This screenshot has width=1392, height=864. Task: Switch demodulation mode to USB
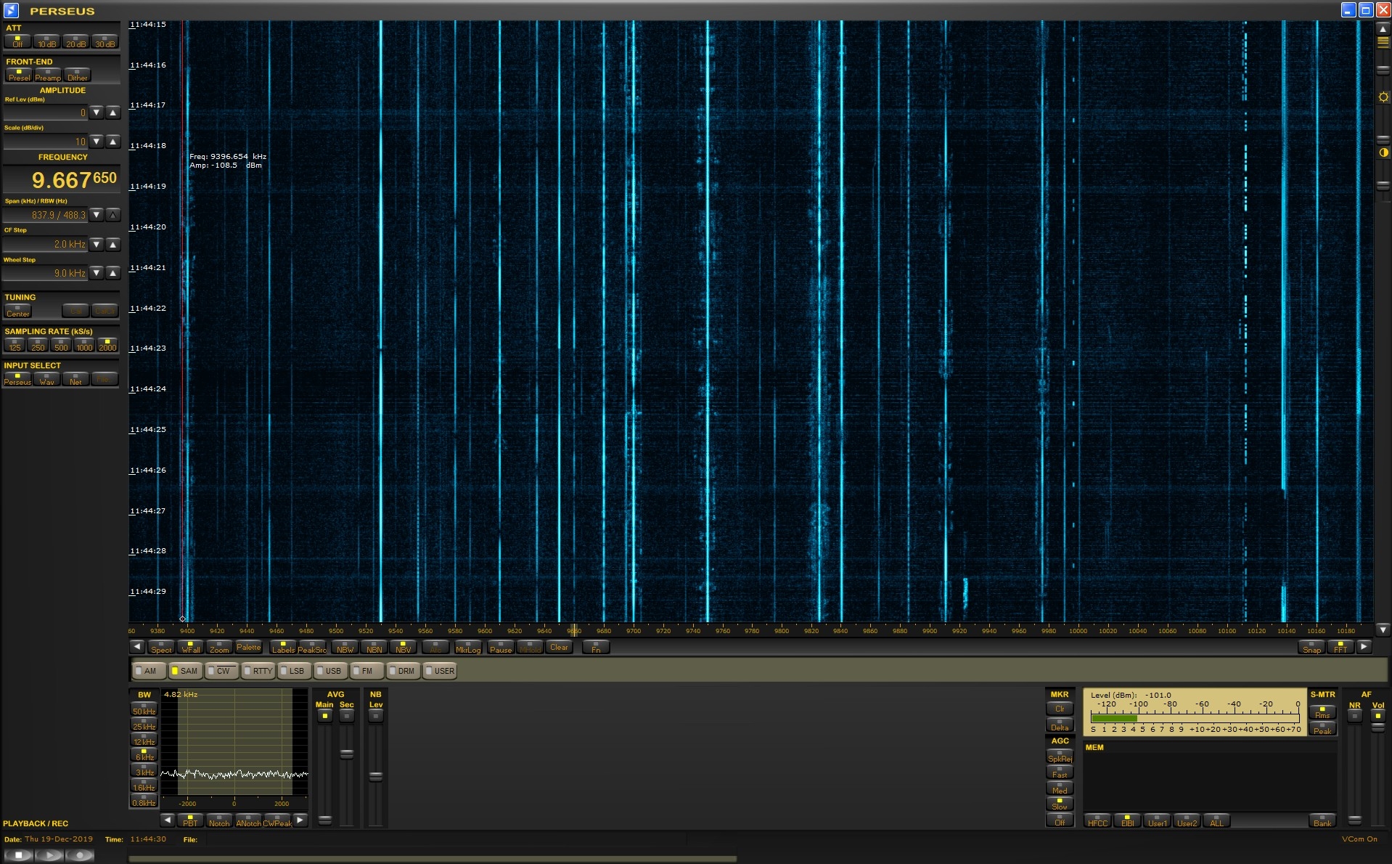[x=330, y=671]
